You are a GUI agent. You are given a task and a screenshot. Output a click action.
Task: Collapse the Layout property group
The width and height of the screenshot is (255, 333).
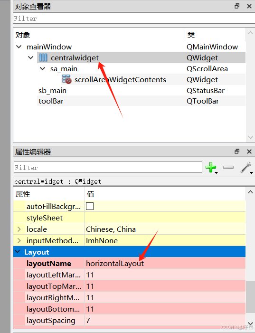18,252
